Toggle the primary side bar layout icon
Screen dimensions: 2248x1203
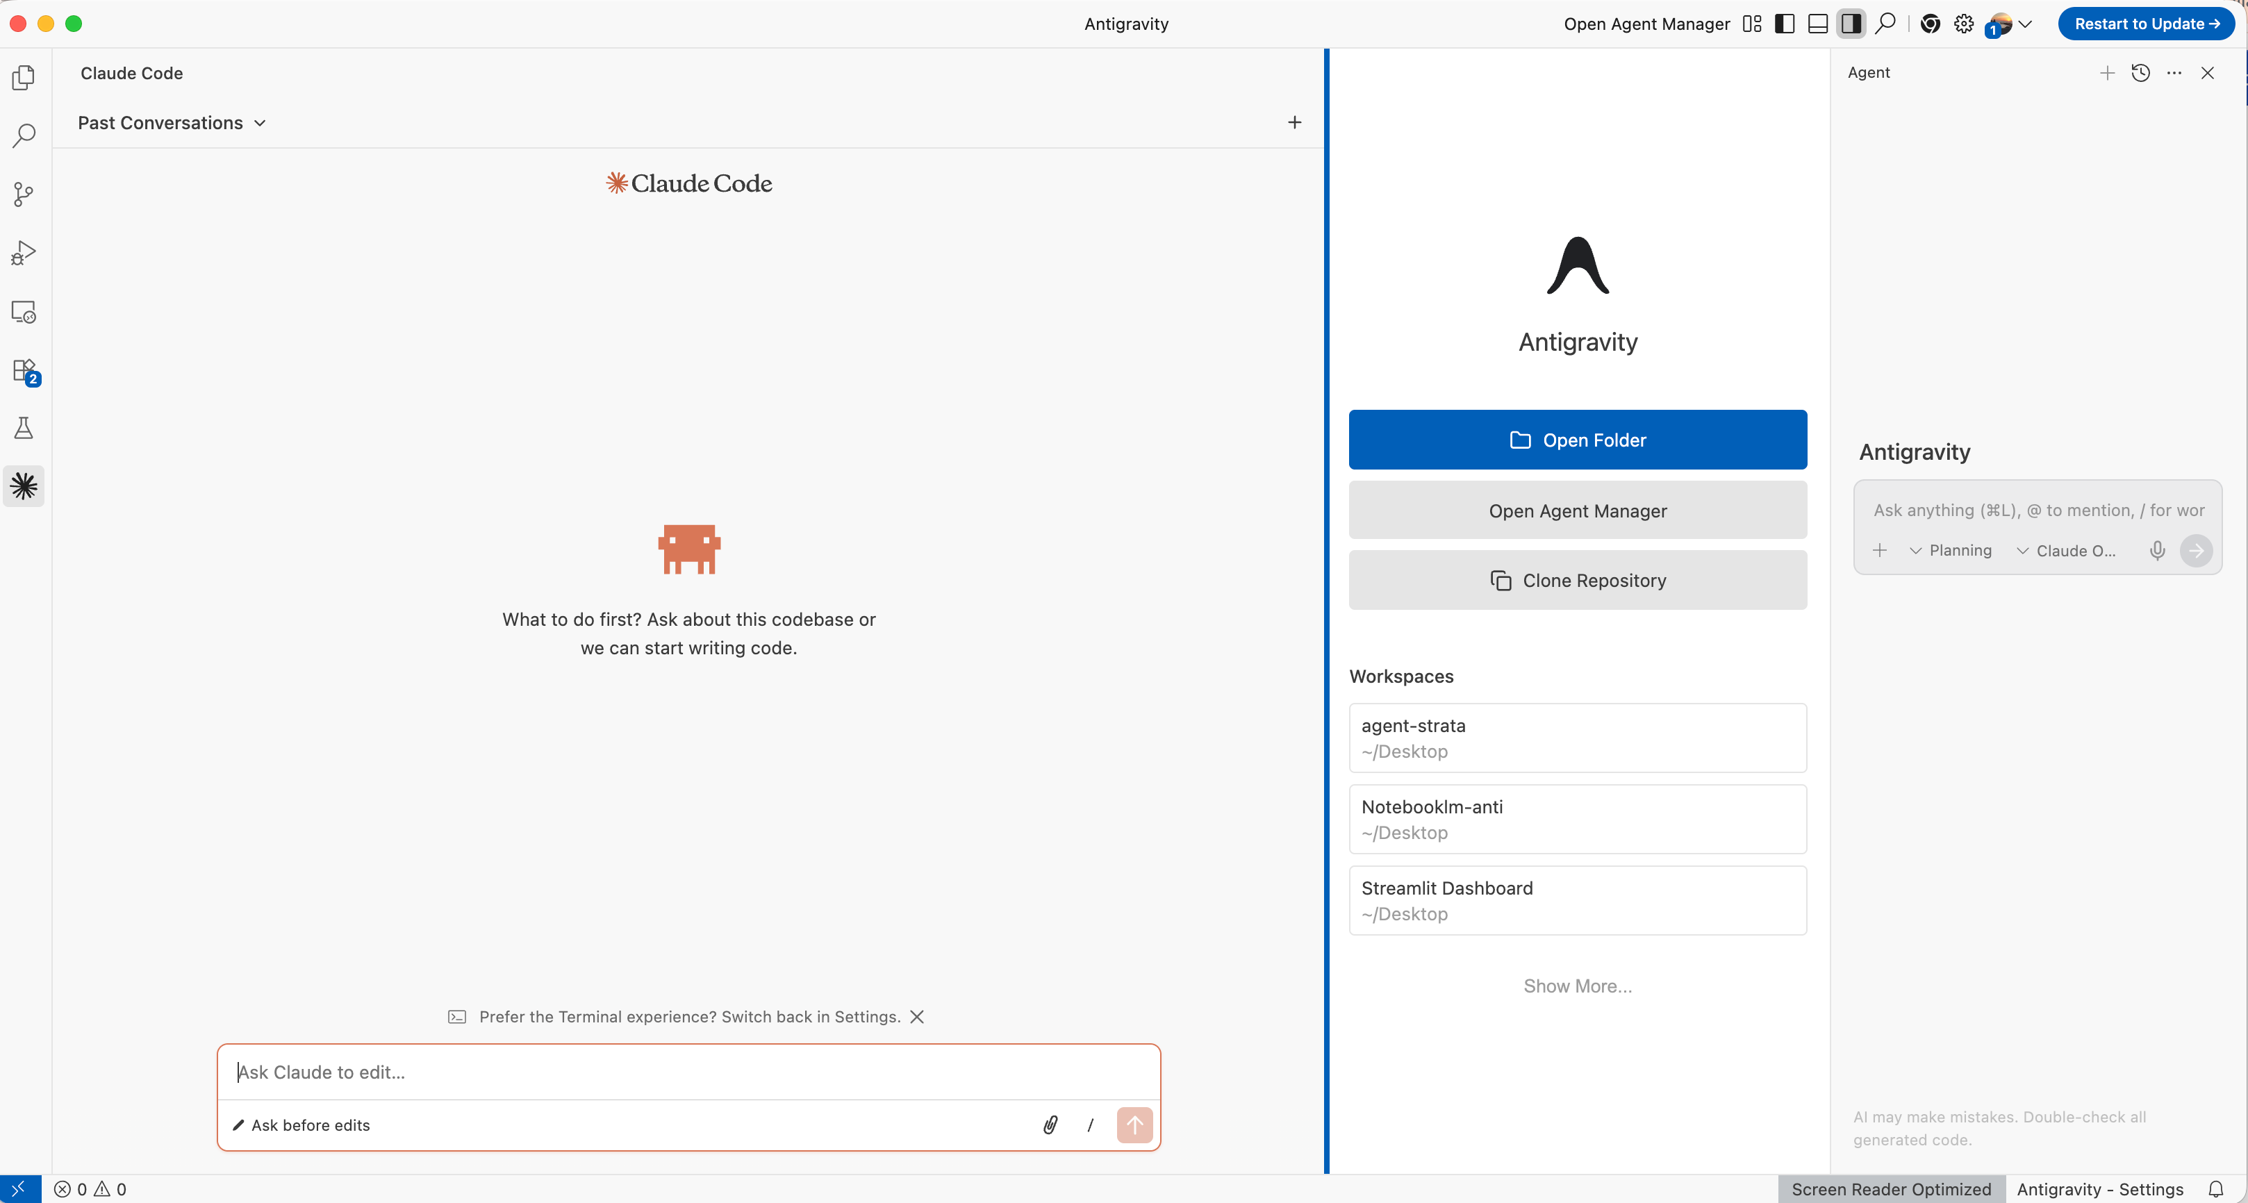(1785, 24)
